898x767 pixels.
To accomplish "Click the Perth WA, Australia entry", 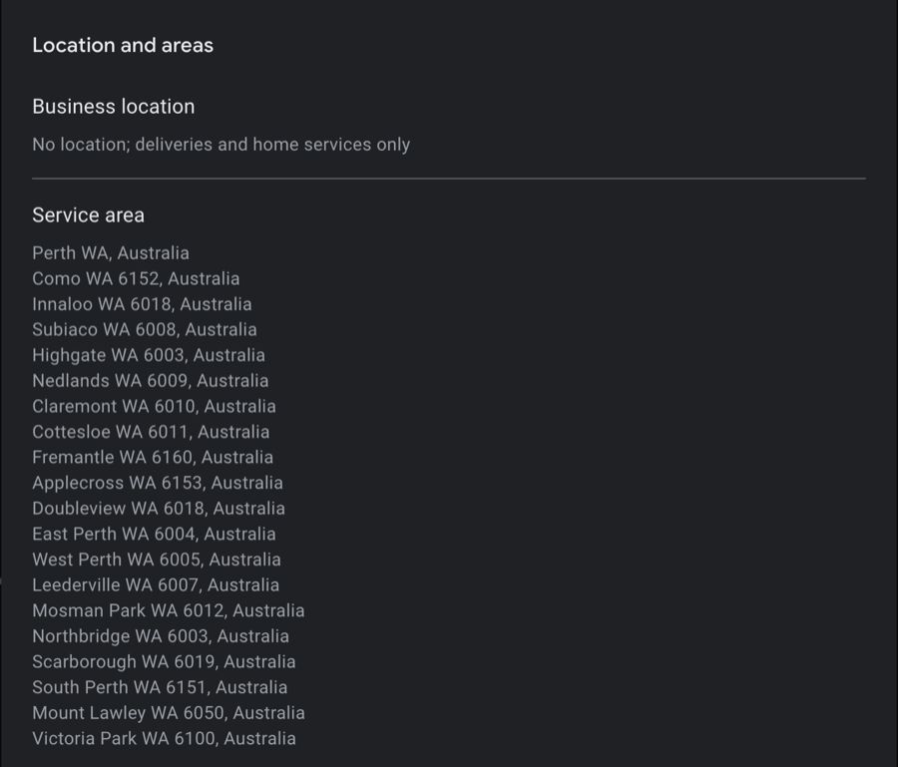I will click(111, 253).
